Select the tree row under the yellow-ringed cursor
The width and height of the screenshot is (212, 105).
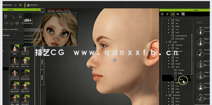(176, 80)
